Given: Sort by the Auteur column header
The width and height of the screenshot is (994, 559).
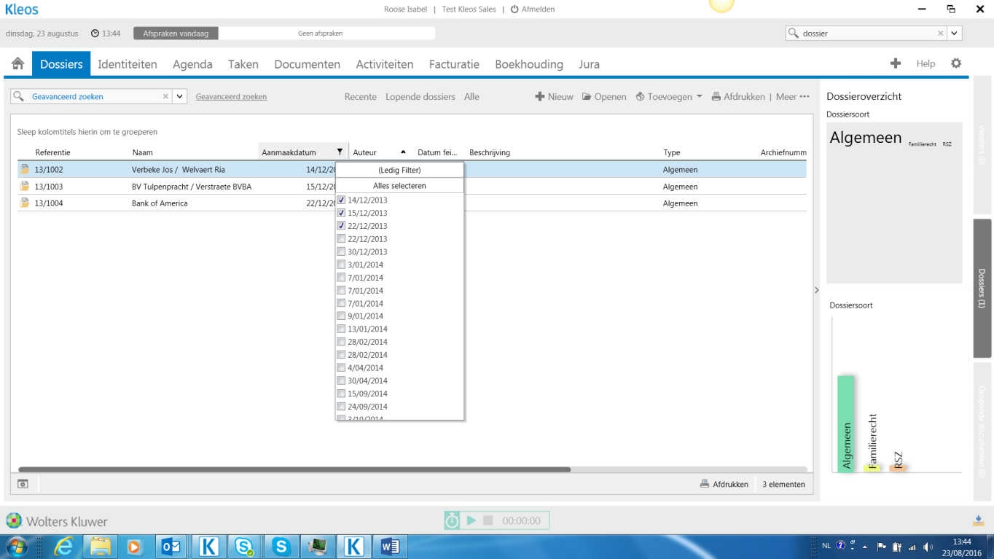Looking at the screenshot, I should pos(380,152).
